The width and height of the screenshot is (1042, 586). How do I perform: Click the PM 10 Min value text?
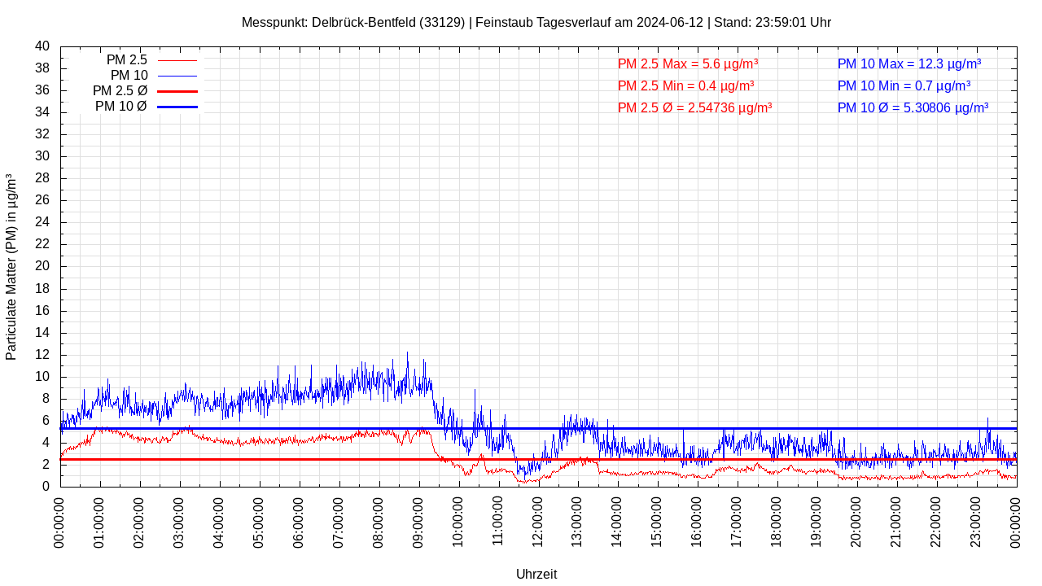pyautogui.click(x=904, y=85)
